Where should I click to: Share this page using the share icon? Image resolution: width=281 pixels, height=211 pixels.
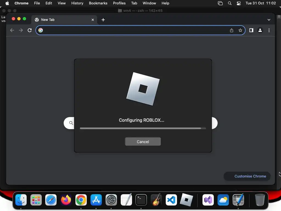pyautogui.click(x=232, y=30)
